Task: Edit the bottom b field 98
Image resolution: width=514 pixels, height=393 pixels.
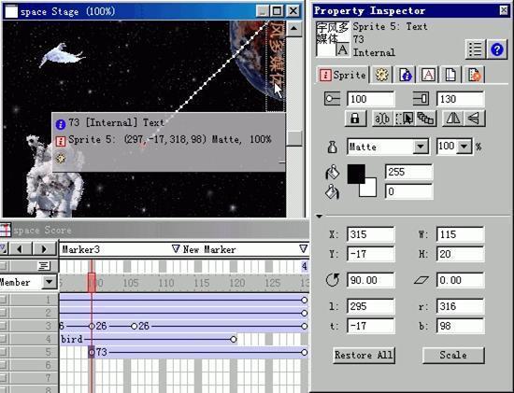Action: click(460, 326)
